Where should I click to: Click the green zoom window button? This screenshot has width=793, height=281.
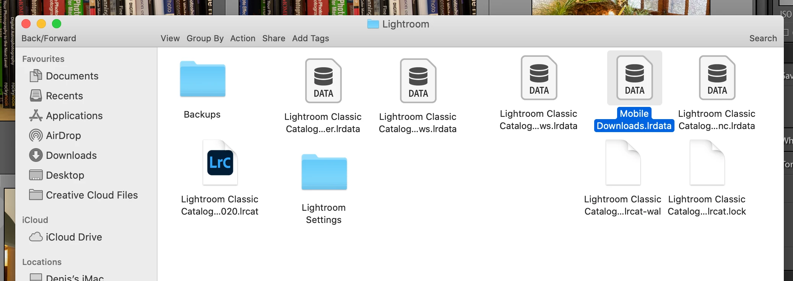click(57, 24)
